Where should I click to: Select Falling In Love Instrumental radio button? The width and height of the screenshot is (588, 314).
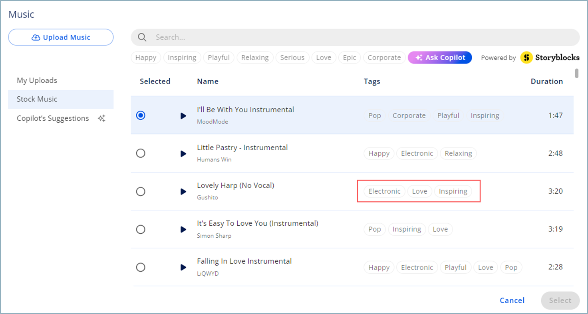tap(141, 267)
